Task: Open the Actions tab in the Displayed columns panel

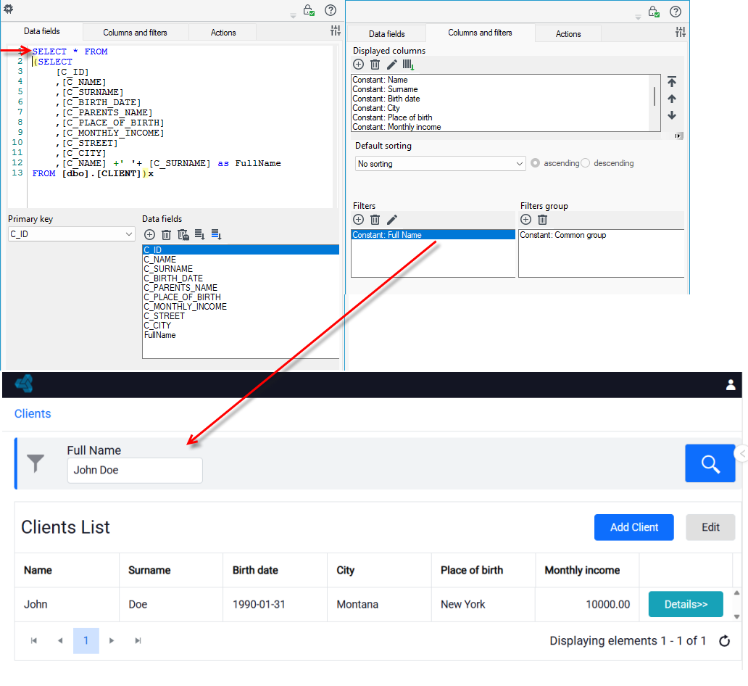Action: 568,34
